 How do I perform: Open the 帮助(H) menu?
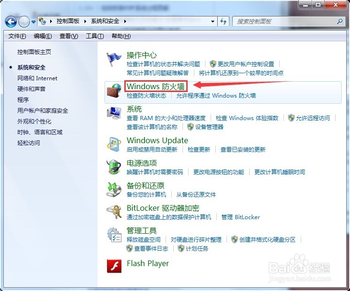[x=121, y=36]
